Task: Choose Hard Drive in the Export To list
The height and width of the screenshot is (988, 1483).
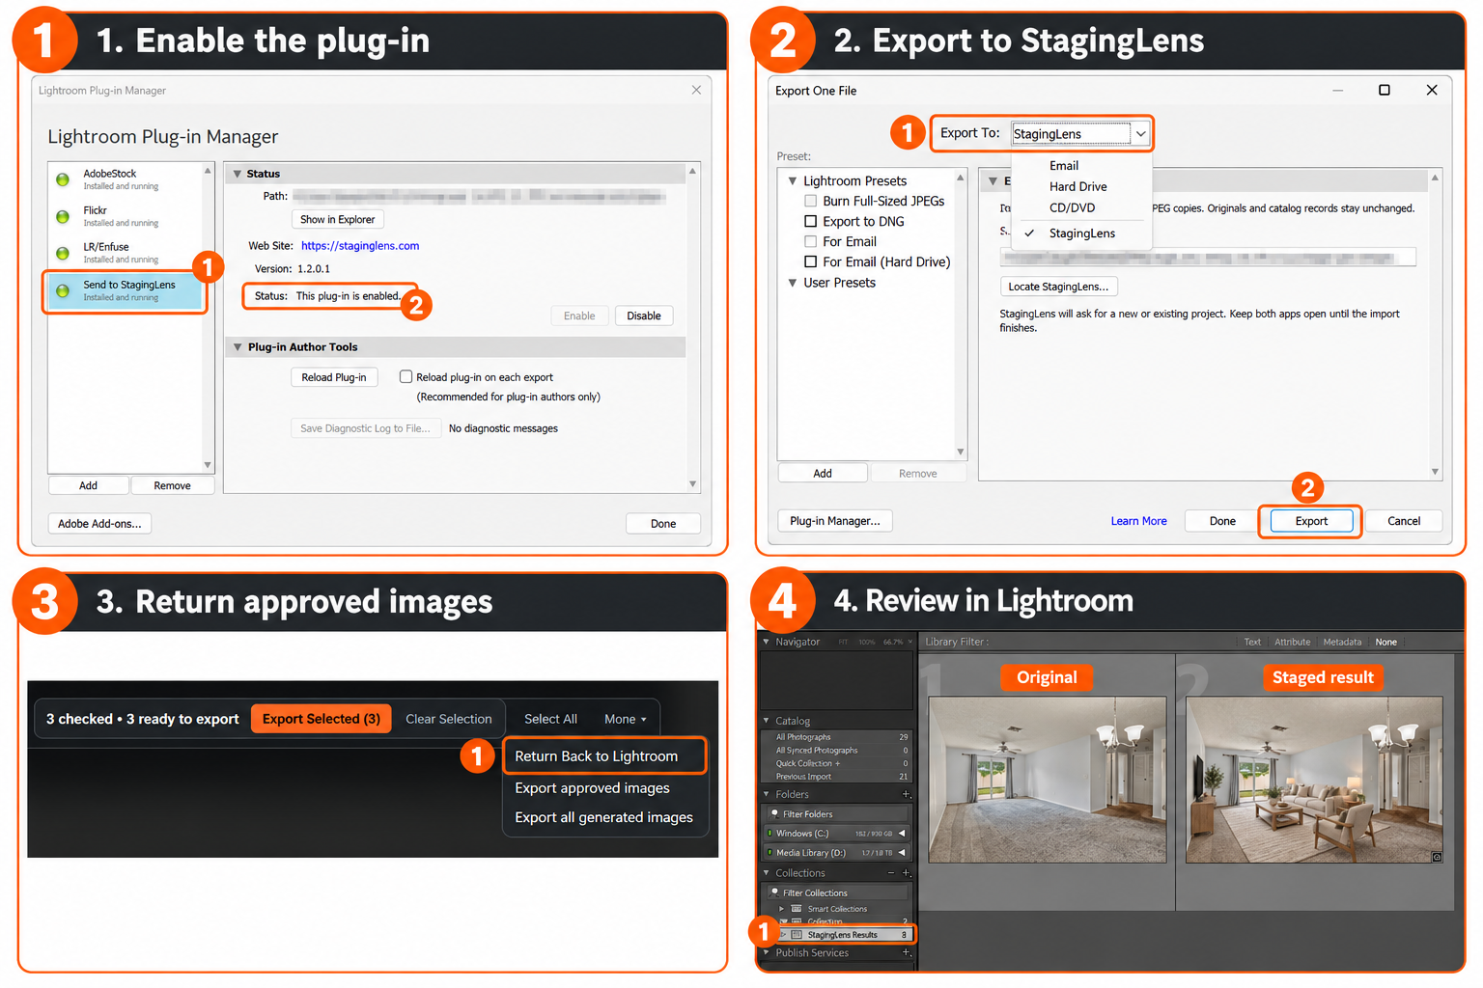Action: coord(1077,186)
